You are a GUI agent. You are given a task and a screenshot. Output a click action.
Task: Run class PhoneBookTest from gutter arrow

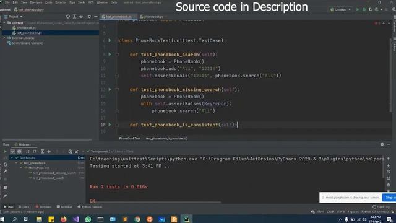coord(110,40)
